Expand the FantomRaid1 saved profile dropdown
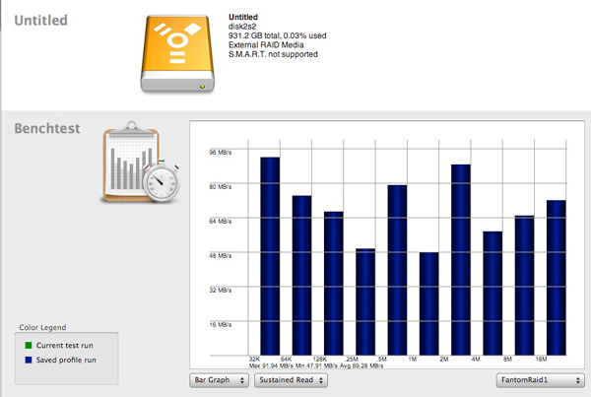The image size is (591, 397). point(540,379)
